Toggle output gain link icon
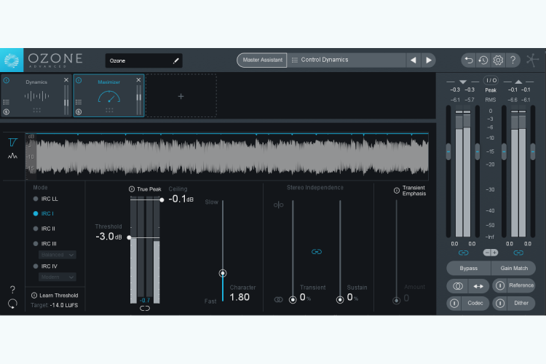Viewport: 546px width, 364px height. (x=518, y=253)
